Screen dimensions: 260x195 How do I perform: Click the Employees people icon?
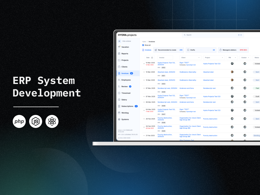119,80
